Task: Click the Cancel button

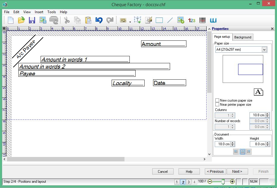Action: click(163, 172)
